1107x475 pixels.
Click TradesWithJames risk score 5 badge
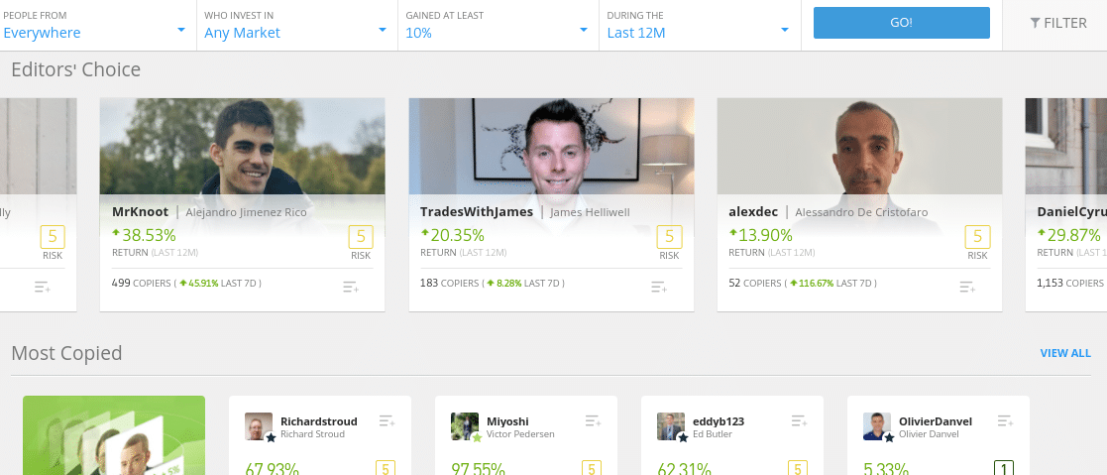click(669, 237)
